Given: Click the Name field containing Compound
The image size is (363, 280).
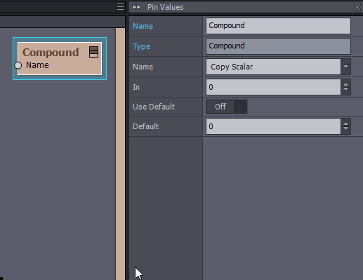Looking at the screenshot, I should [278, 26].
